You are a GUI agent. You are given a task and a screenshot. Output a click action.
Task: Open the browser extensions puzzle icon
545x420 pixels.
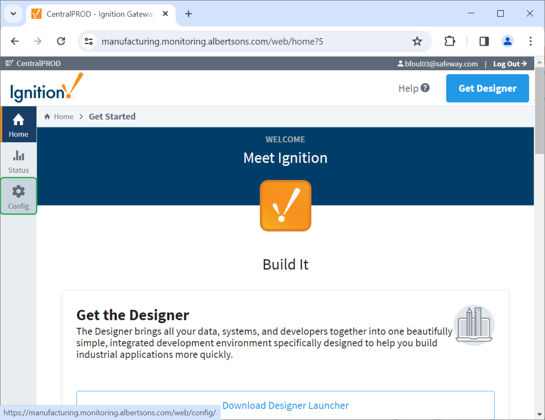[450, 41]
